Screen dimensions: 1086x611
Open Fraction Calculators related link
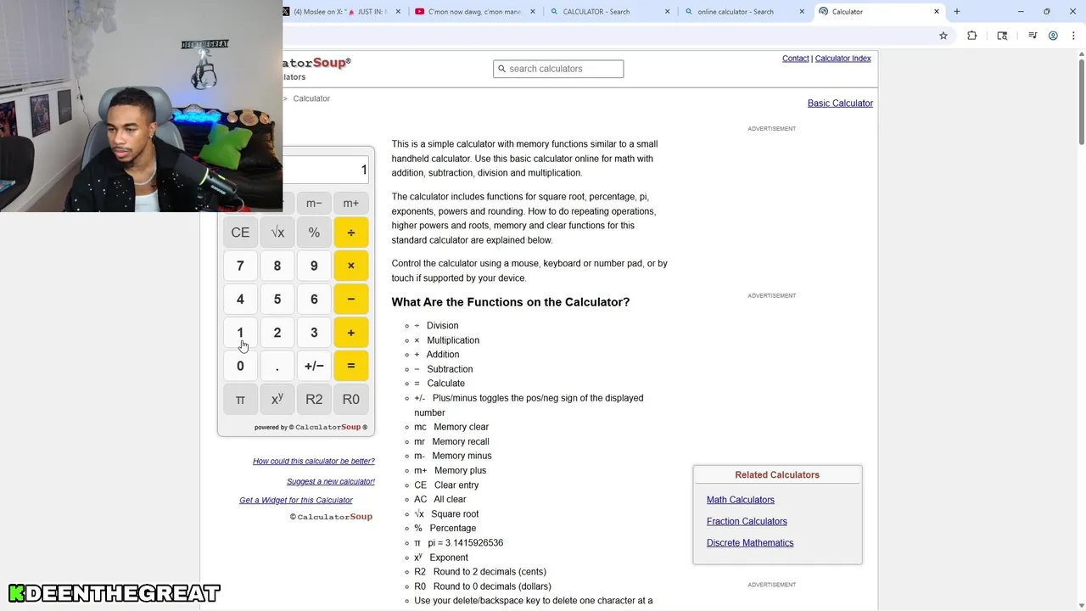click(747, 521)
